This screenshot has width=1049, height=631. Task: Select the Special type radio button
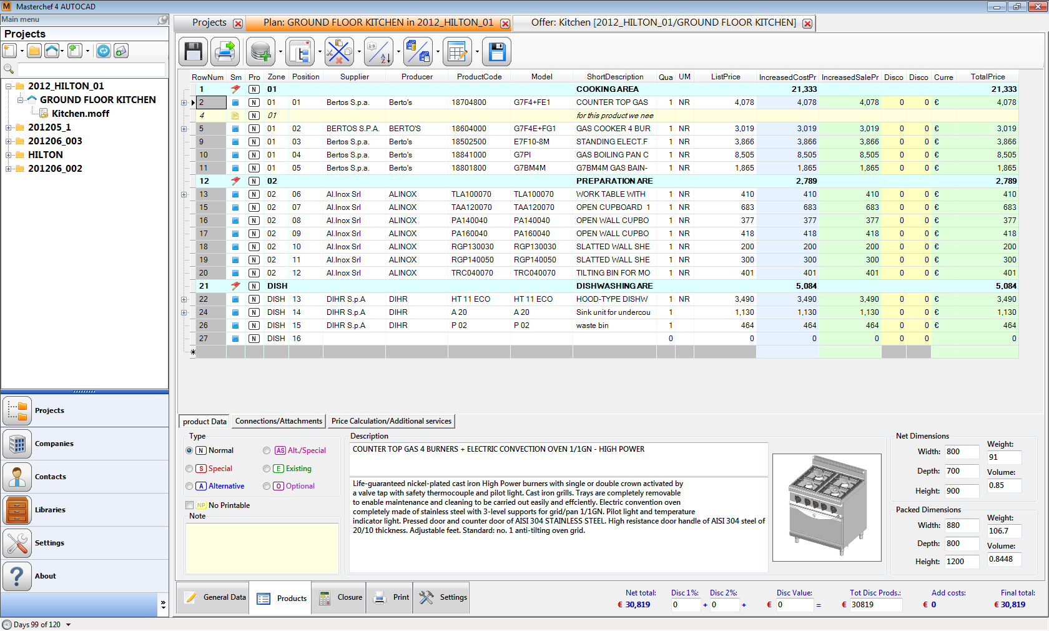pyautogui.click(x=189, y=469)
